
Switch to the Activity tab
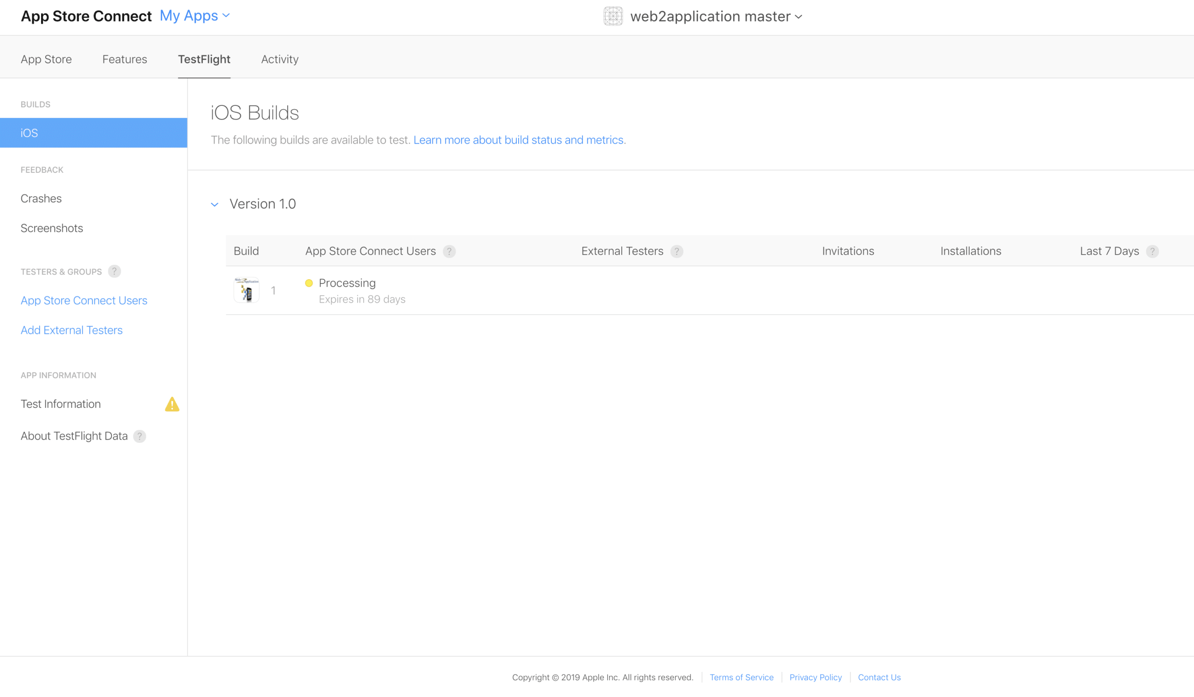[279, 59]
